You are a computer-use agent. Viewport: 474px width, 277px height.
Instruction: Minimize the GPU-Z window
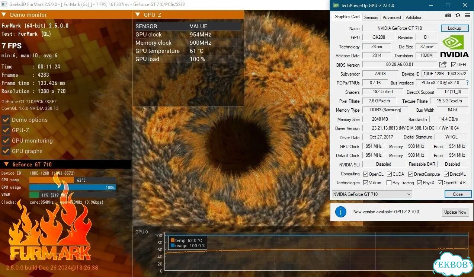point(431,5)
